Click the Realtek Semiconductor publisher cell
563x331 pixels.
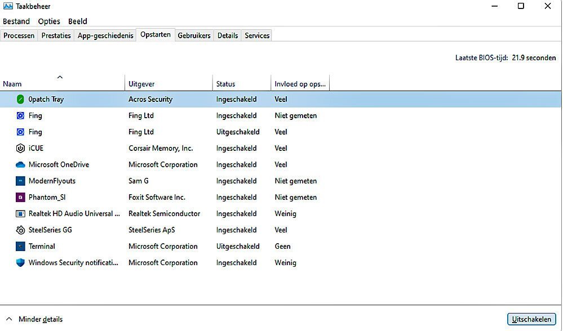pyautogui.click(x=164, y=214)
